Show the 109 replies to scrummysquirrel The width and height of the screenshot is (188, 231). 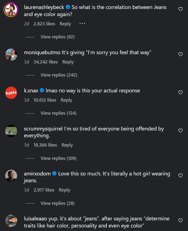[59, 158]
